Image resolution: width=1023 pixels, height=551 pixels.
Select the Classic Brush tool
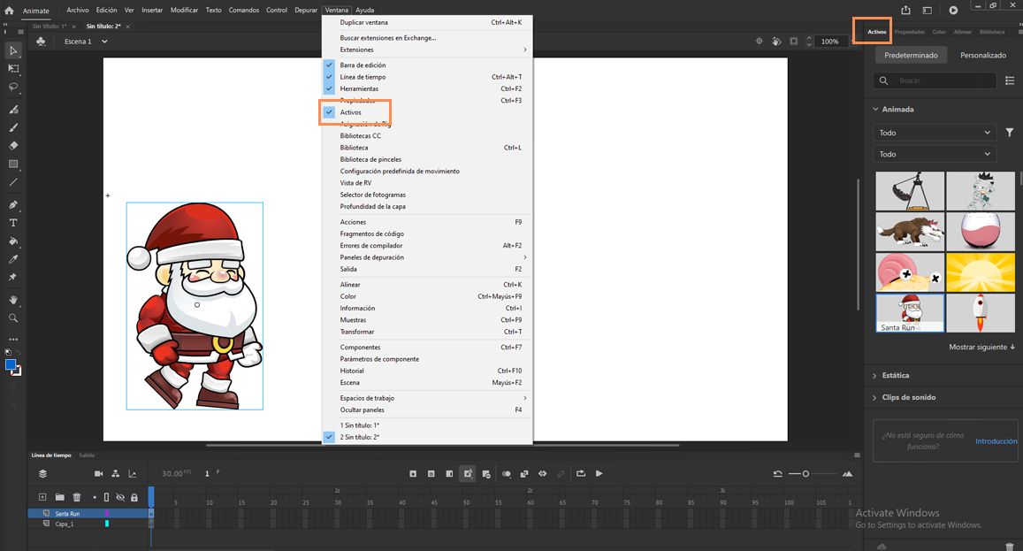pos(13,127)
